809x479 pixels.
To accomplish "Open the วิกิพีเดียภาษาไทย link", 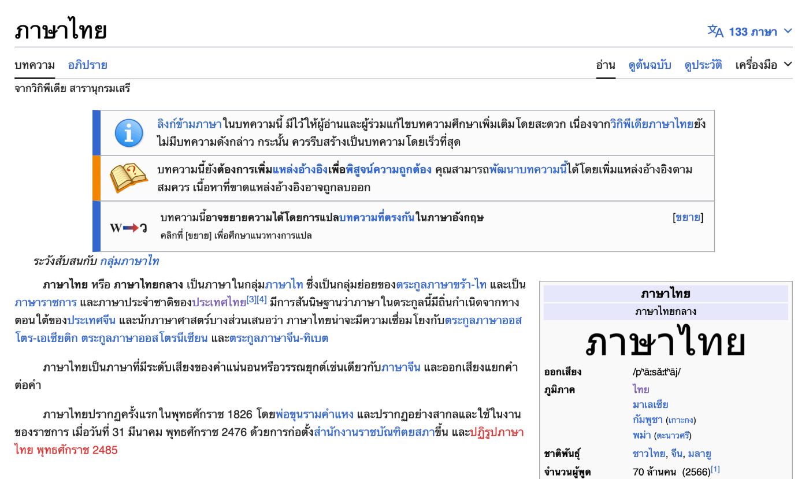I will click(652, 124).
